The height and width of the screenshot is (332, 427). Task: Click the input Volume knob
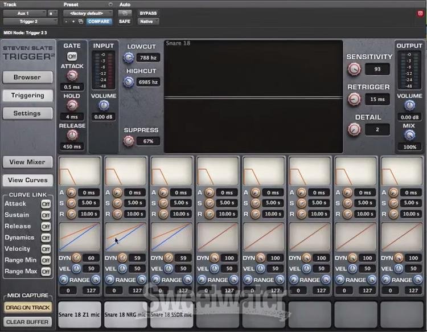click(104, 105)
